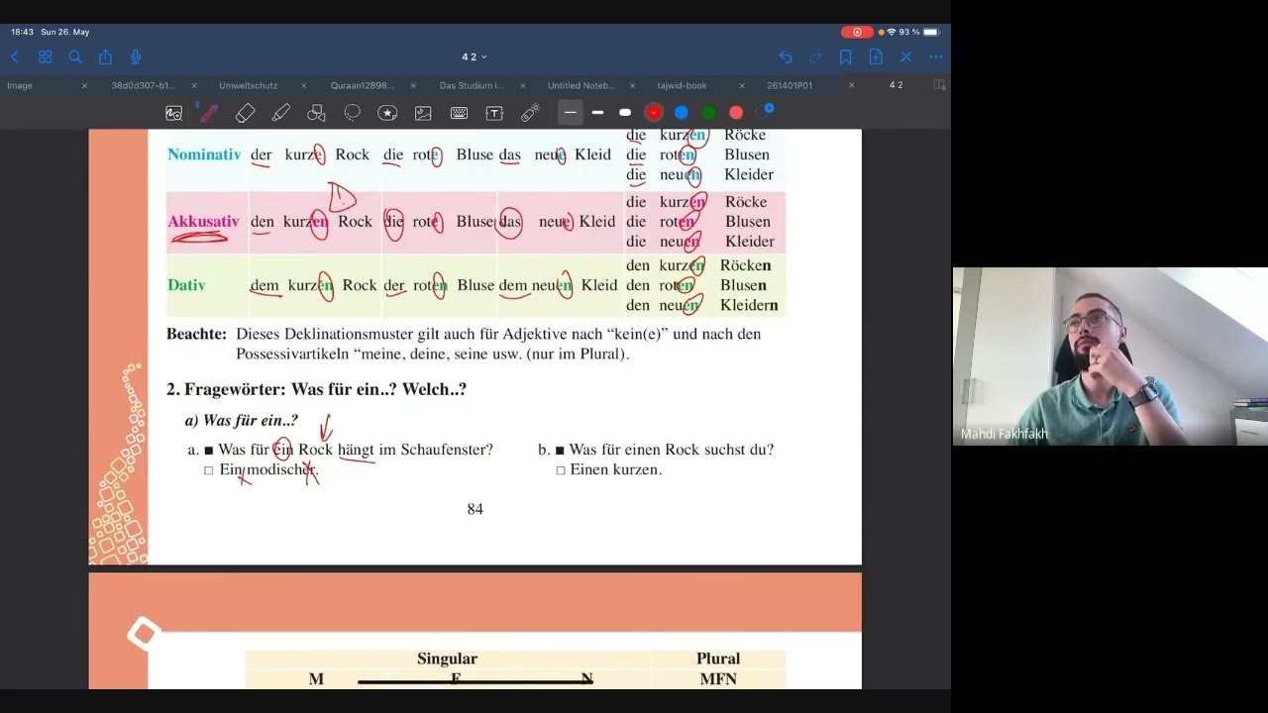Image resolution: width=1268 pixels, height=713 pixels.
Task: Switch to the 261401P01 tab
Action: pos(790,86)
